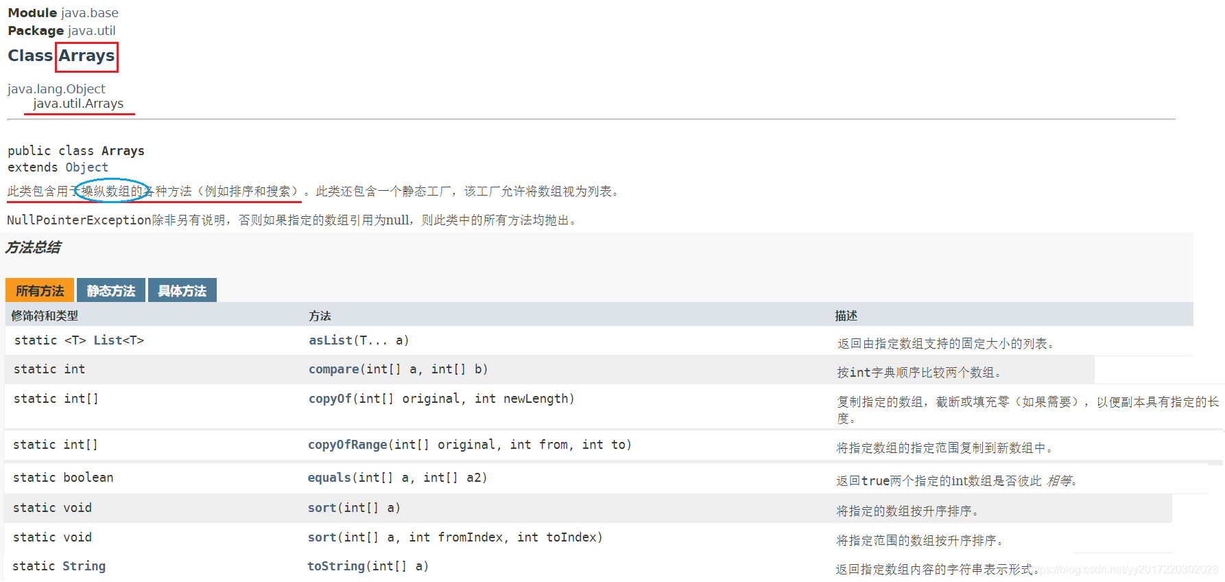1225x582 pixels.
Task: Switch to the 具体方法 tab
Action: tap(182, 290)
